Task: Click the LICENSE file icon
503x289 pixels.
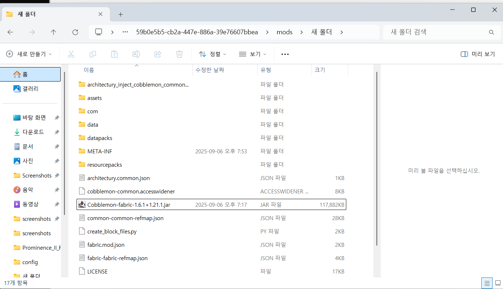Action: pyautogui.click(x=82, y=272)
